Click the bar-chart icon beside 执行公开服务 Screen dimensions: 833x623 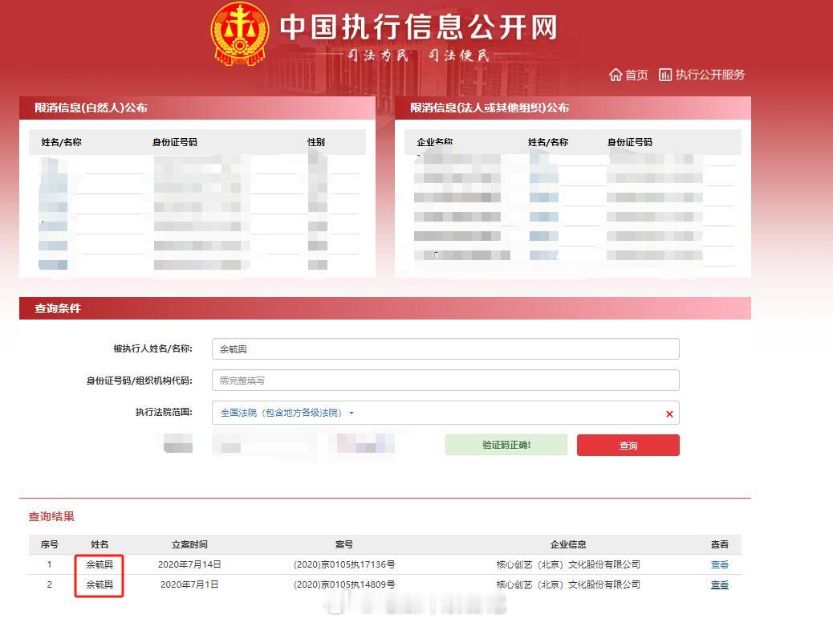[x=666, y=75]
